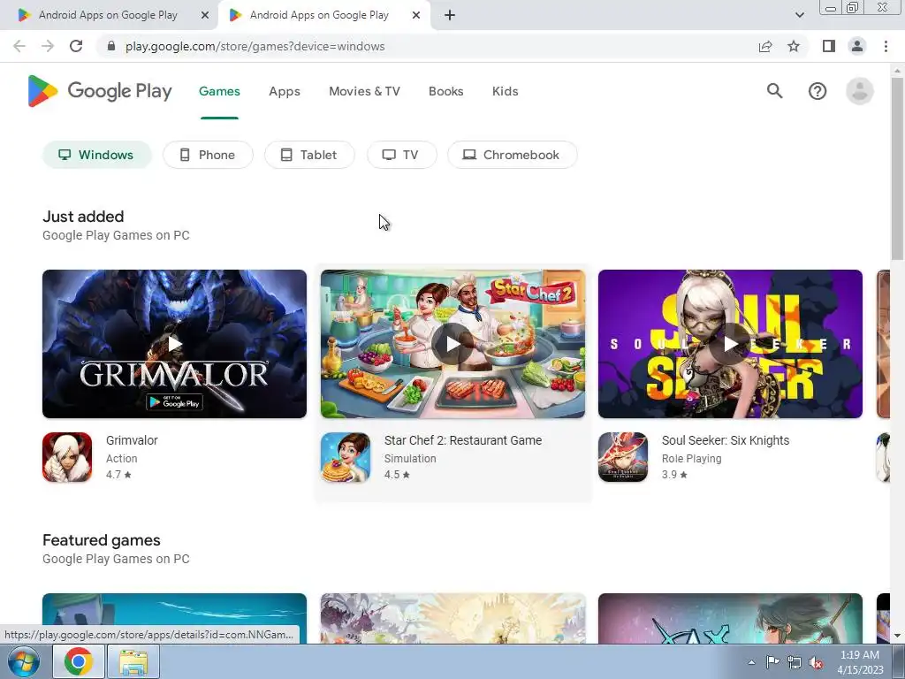Viewport: 905px width, 679px height.
Task: Click the Google Play logo
Action: pyautogui.click(x=100, y=91)
